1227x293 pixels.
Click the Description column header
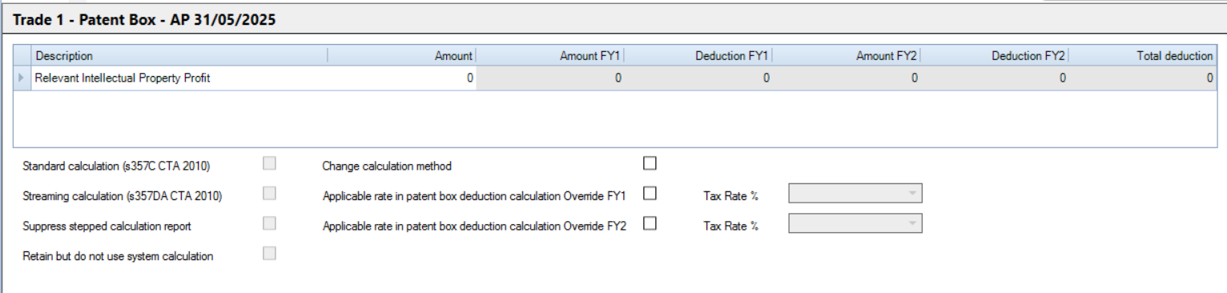[179, 56]
